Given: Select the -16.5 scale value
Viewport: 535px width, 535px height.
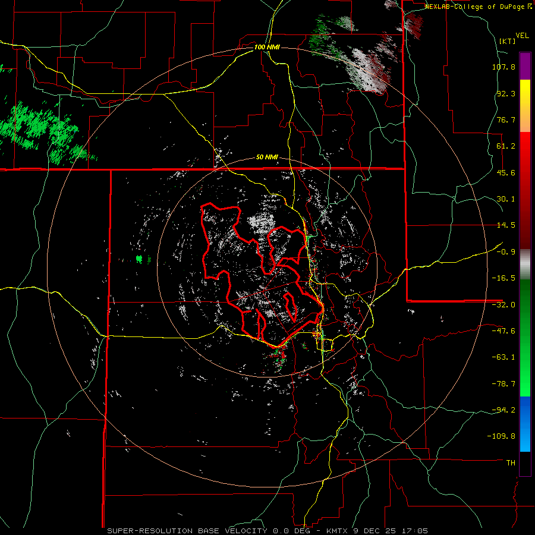Looking at the screenshot, I should (503, 278).
